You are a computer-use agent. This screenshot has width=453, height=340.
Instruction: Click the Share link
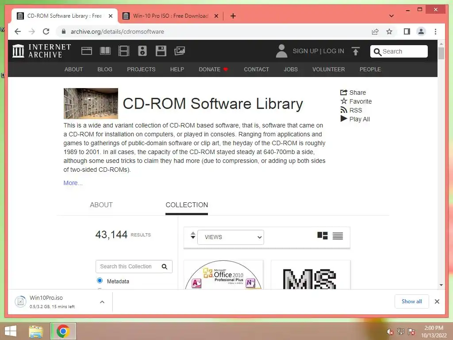pos(353,93)
